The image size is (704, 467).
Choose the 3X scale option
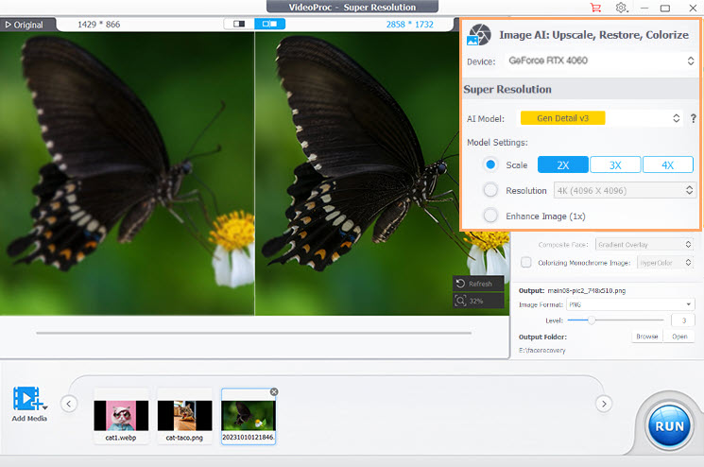(615, 164)
